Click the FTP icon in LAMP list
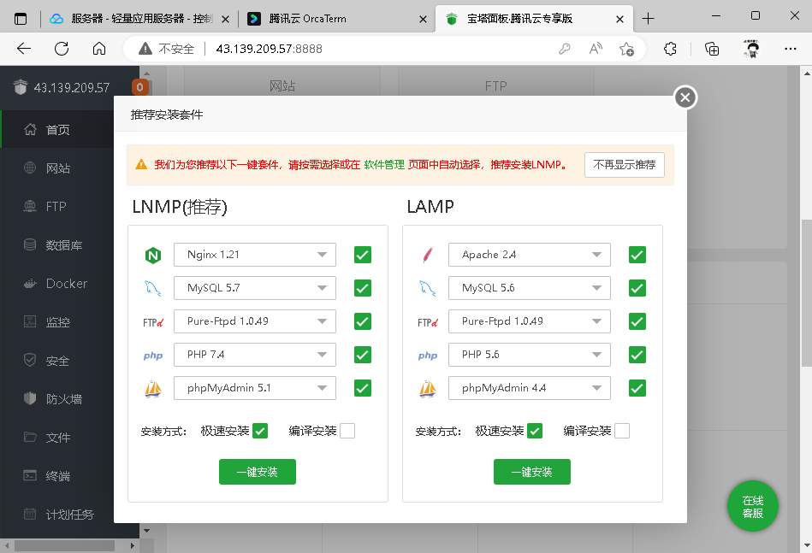This screenshot has width=812, height=553. tap(427, 322)
